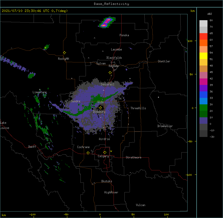Click the bottom axis 50 km tick label
Viewport: 223px width, 218px height.
coord(133,214)
